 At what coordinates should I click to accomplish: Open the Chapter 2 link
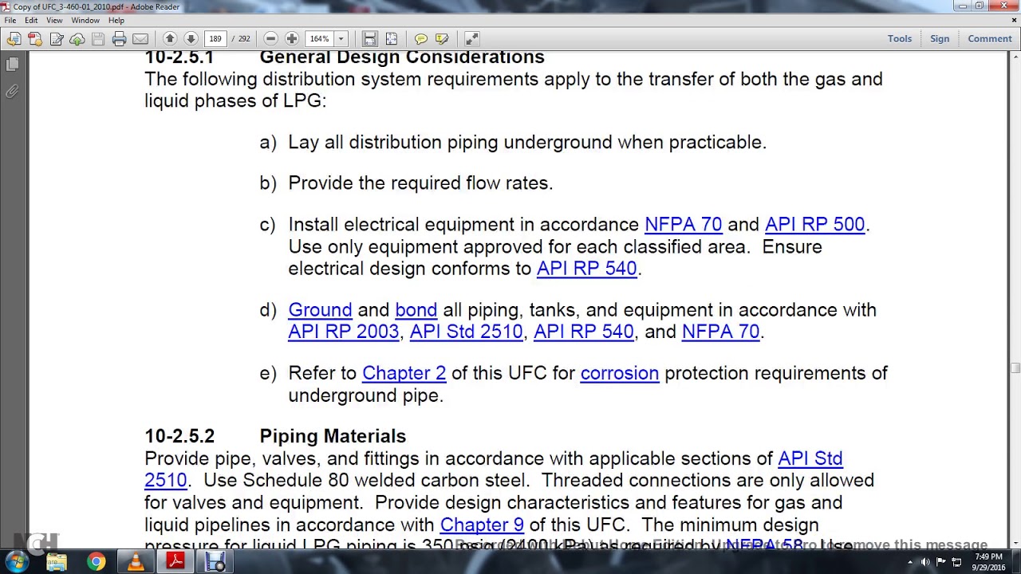pos(404,373)
